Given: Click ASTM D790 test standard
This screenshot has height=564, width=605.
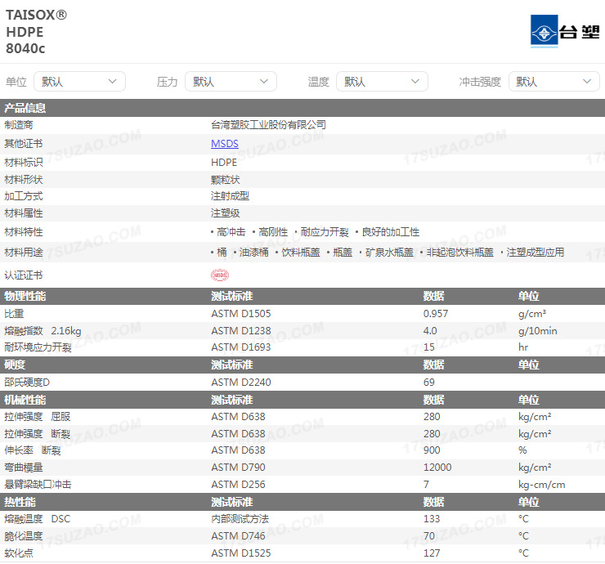Looking at the screenshot, I should pyautogui.click(x=238, y=468).
